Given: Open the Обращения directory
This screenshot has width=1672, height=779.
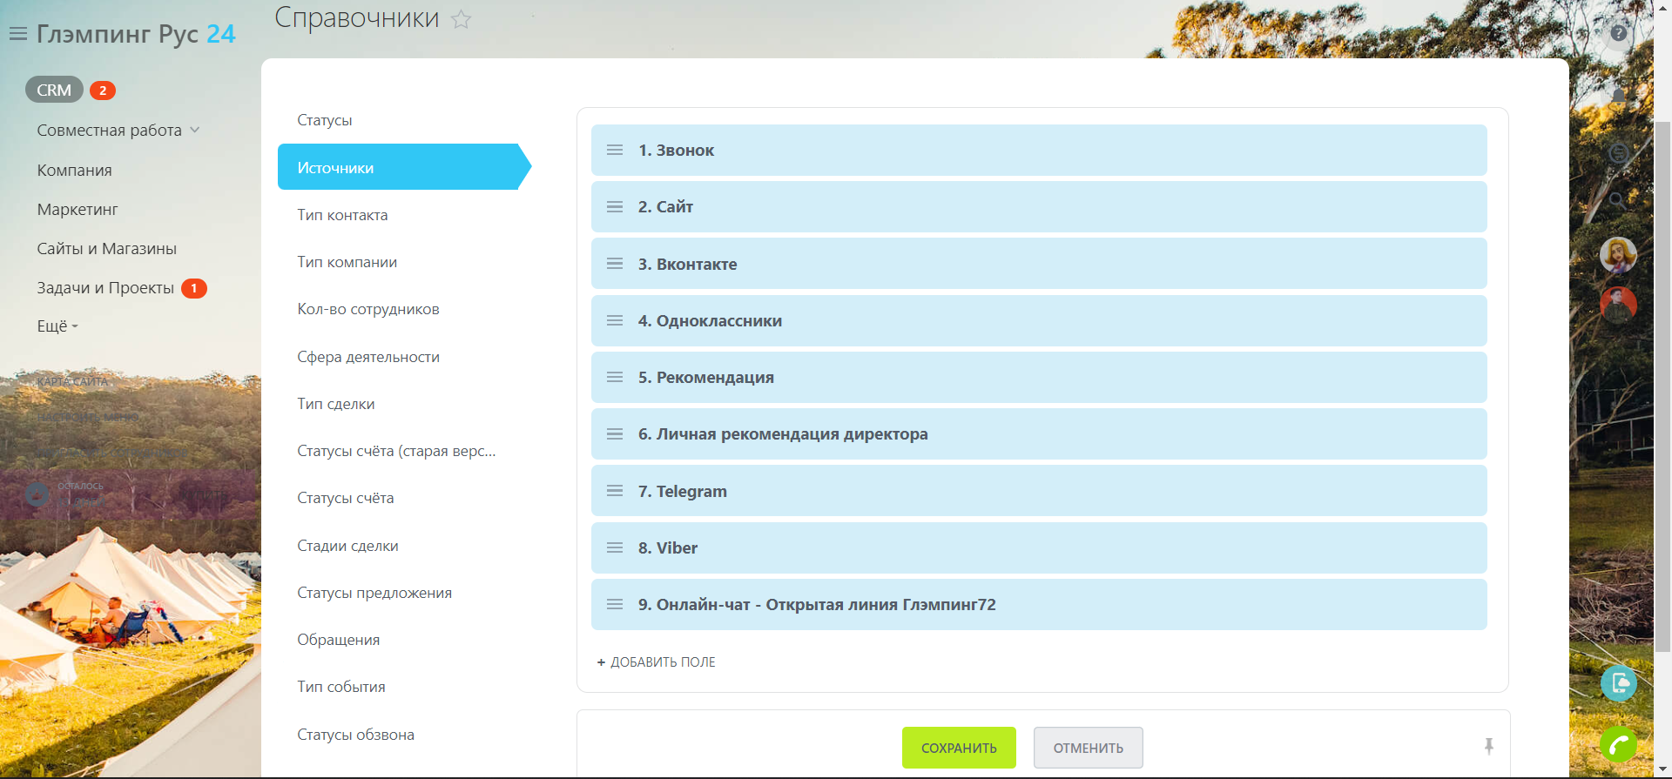Looking at the screenshot, I should point(339,640).
